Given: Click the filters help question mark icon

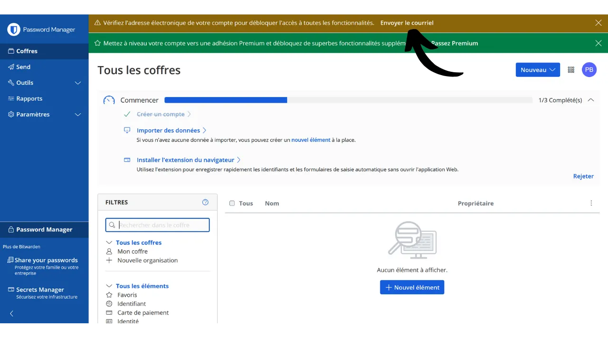Looking at the screenshot, I should click(x=205, y=202).
